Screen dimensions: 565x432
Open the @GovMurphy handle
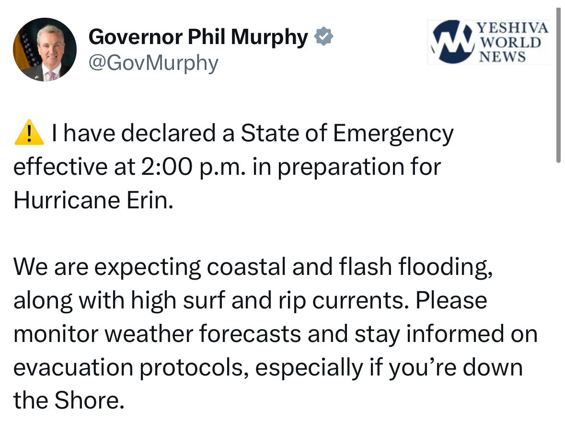pyautogui.click(x=153, y=63)
